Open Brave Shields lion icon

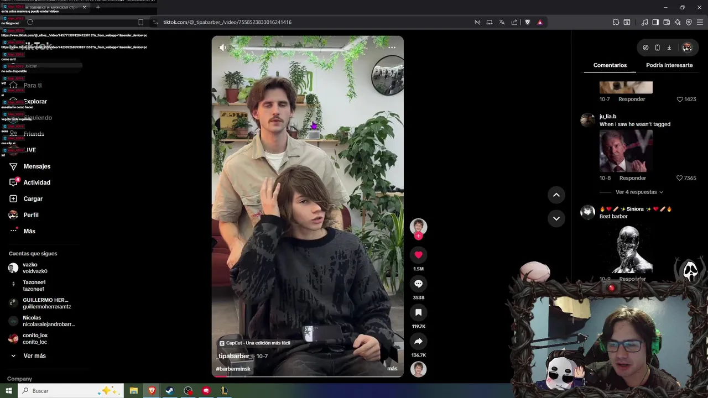coord(528,22)
